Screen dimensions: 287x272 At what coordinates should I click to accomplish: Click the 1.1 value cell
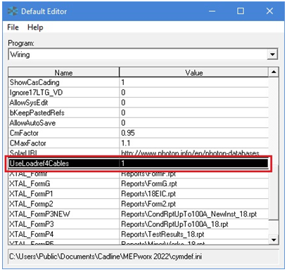[194, 143]
